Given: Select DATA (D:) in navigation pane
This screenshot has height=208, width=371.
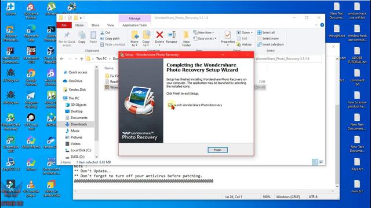Looking at the screenshot, I should click(x=75, y=157).
